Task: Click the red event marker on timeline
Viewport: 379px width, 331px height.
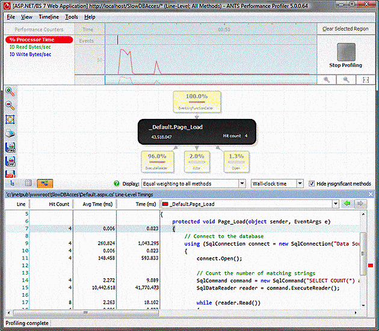Action: (118, 40)
